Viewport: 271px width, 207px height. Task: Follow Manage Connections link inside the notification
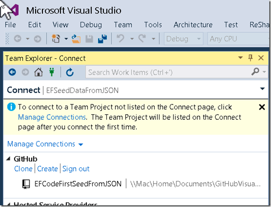tap(52, 117)
